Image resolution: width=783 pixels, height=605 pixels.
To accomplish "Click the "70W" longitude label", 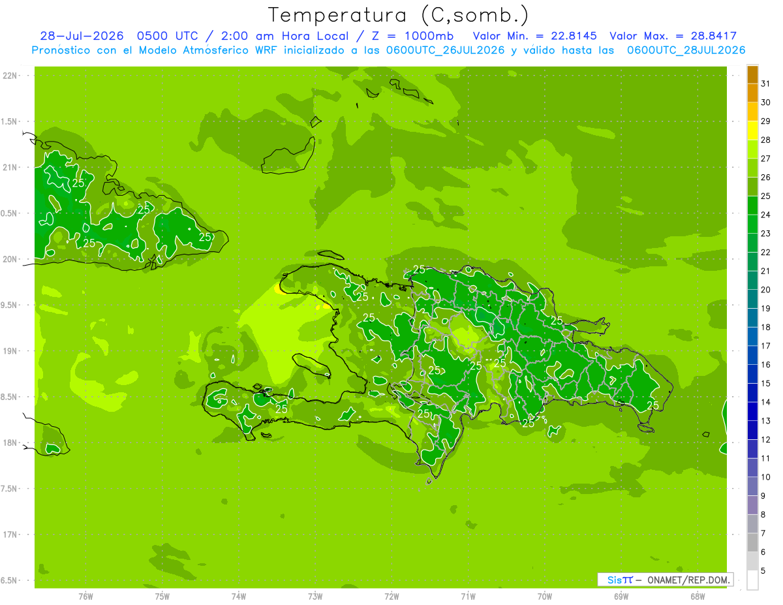I will 545,596.
